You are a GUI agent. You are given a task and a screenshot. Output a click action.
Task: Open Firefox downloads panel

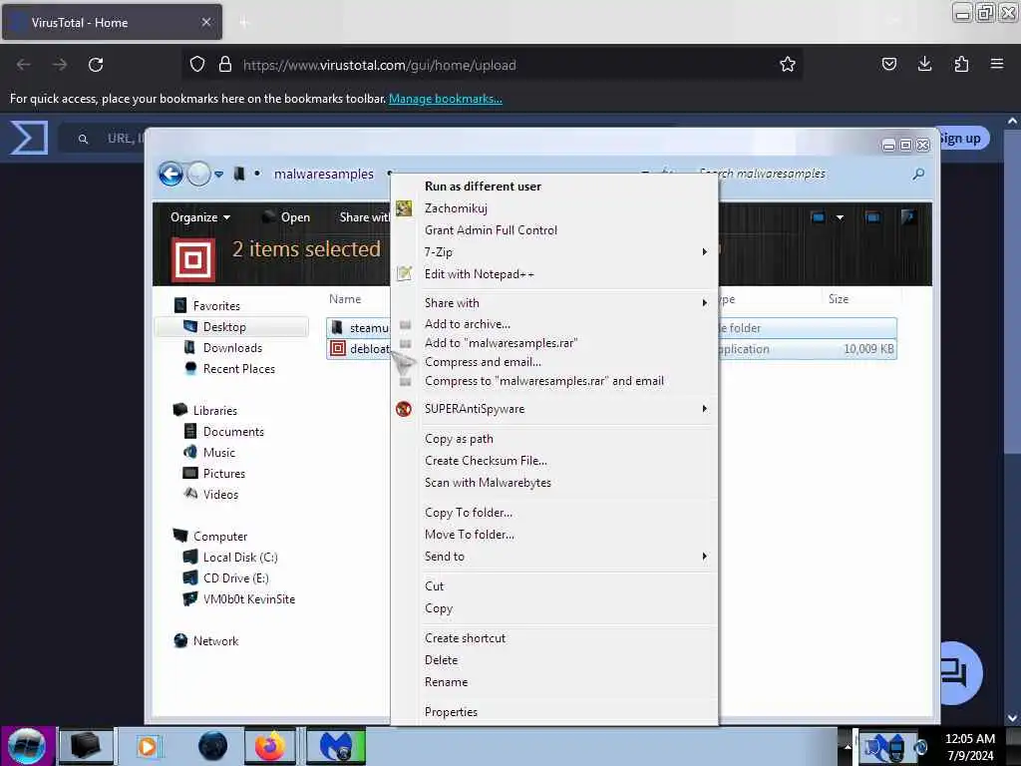coord(924,64)
